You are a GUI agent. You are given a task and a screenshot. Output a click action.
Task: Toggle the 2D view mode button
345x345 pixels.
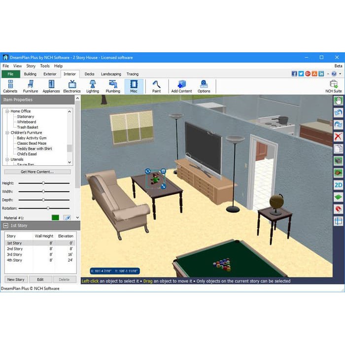click(x=338, y=185)
